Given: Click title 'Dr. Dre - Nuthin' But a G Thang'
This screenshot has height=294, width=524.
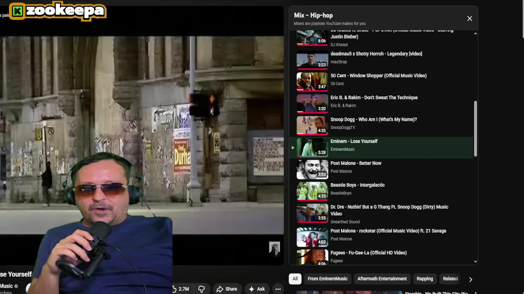Looking at the screenshot, I should [x=389, y=210].
